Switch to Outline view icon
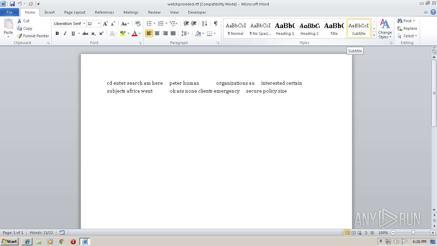Screen dimensions: 437x246 click(365, 233)
